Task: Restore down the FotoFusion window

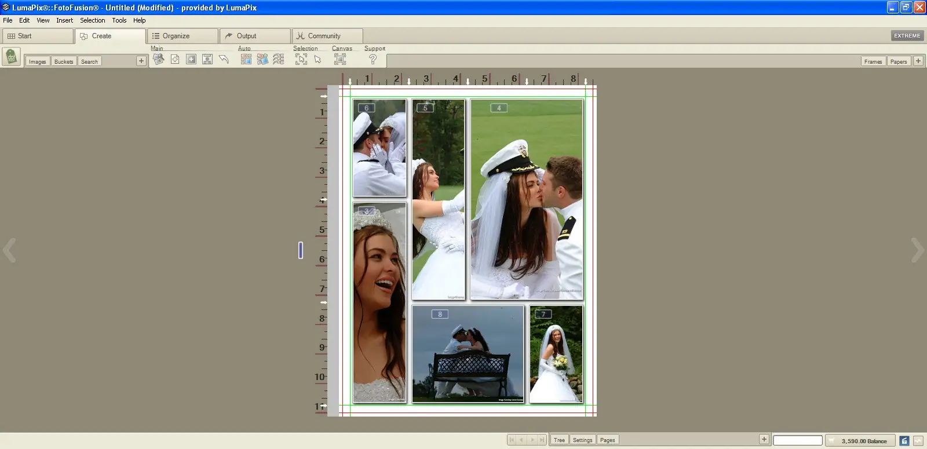Action: [x=906, y=8]
